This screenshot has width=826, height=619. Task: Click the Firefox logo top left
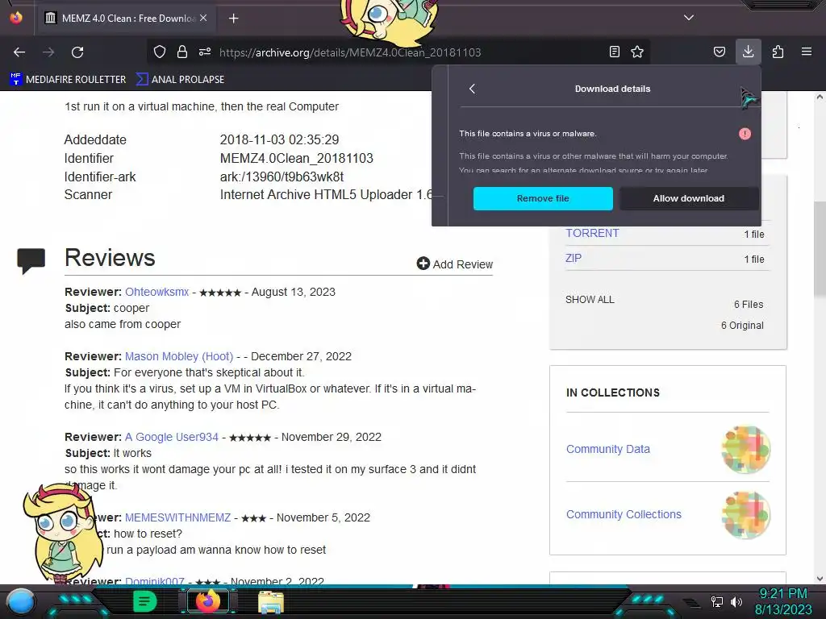point(16,18)
